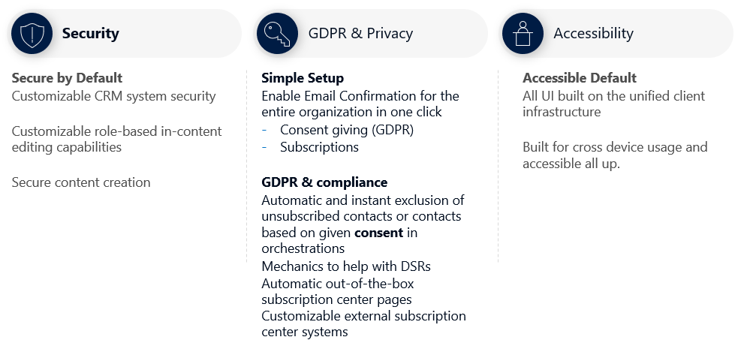Click Customizable CRM system security text
Viewport: 744px width, 361px height.
click(114, 96)
